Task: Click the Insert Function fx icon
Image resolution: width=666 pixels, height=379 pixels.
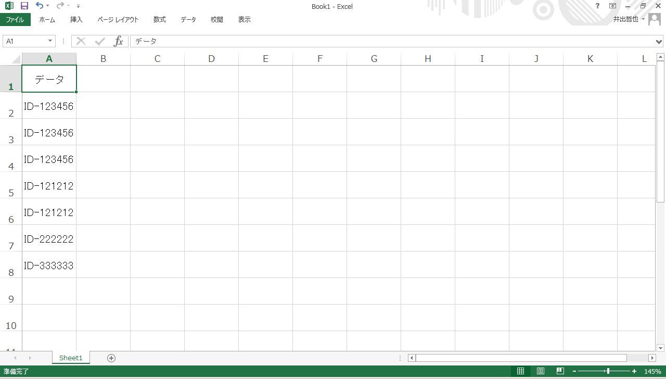Action: (x=119, y=41)
